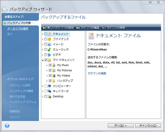Select the My Pictures folder icon
Image resolution: width=165 pixels, height=132 pixels.
(54, 70)
